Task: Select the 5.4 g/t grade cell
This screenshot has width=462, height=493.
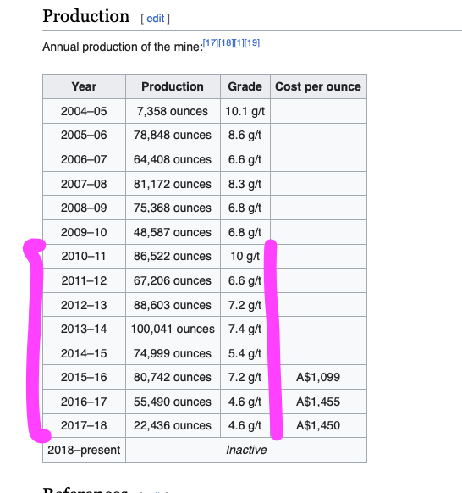Action: point(245,353)
